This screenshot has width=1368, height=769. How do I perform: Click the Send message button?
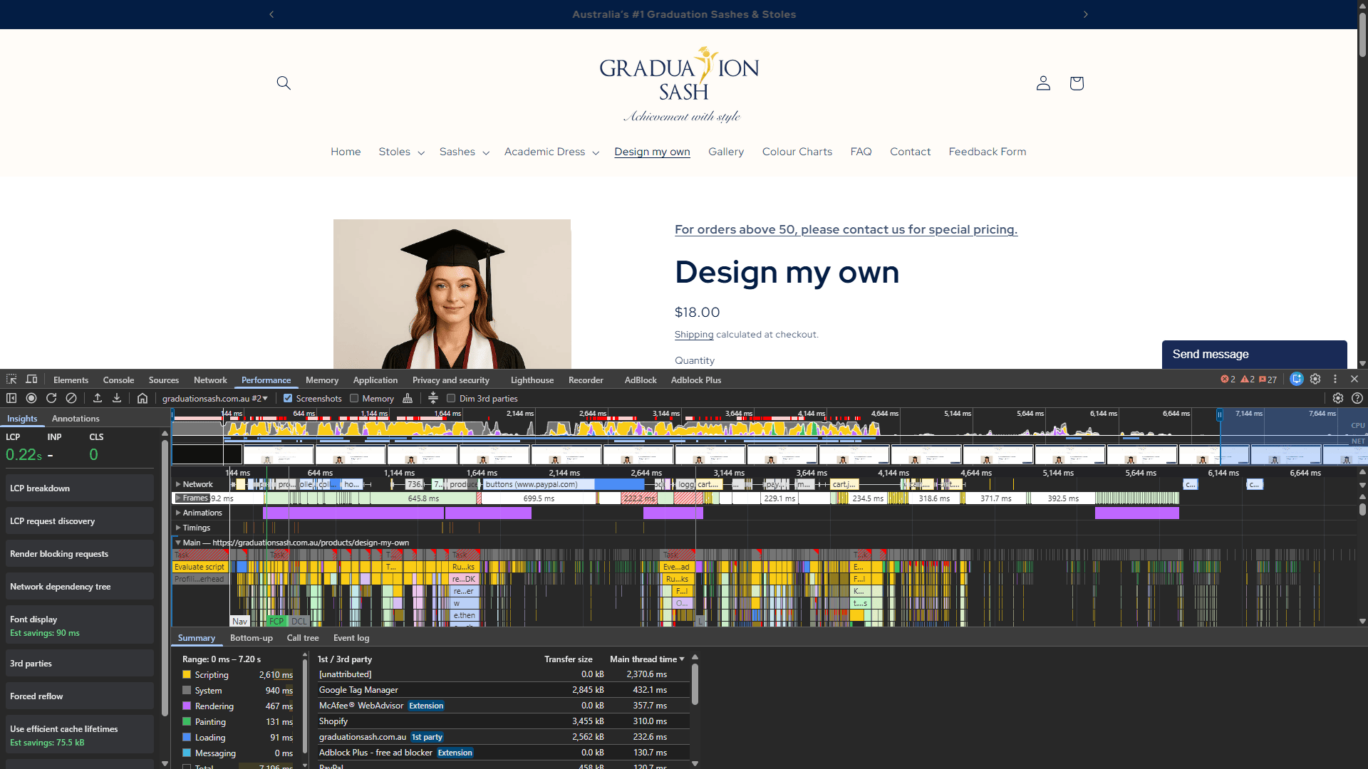click(1211, 354)
